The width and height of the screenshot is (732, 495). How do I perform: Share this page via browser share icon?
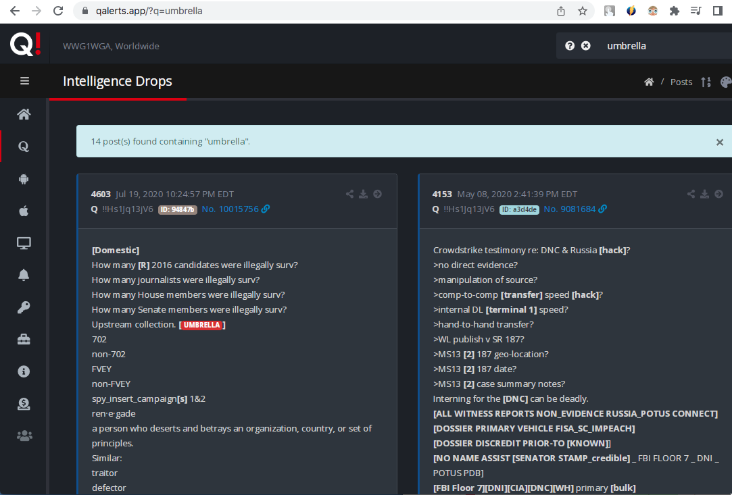click(x=561, y=11)
